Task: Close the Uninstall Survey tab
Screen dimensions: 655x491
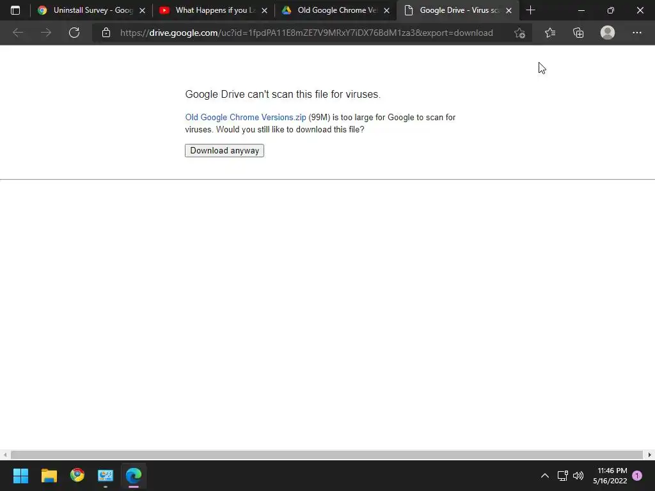Action: [x=142, y=10]
